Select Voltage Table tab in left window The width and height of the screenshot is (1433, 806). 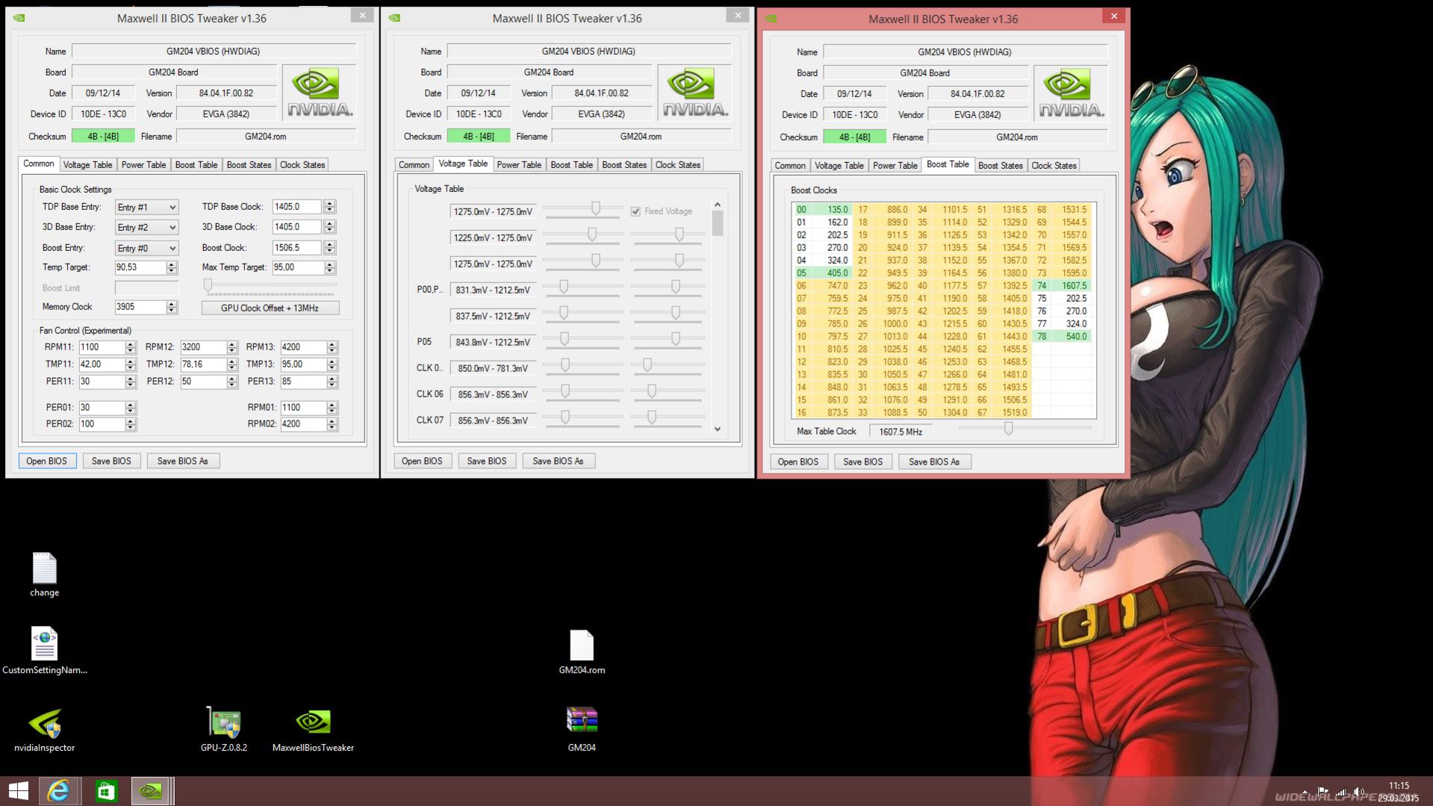tap(87, 165)
